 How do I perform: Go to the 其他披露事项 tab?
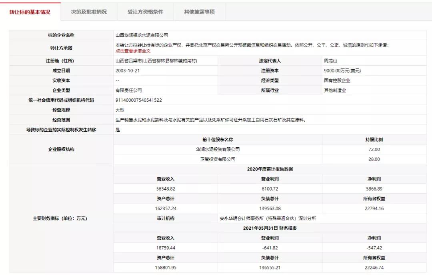(199, 12)
